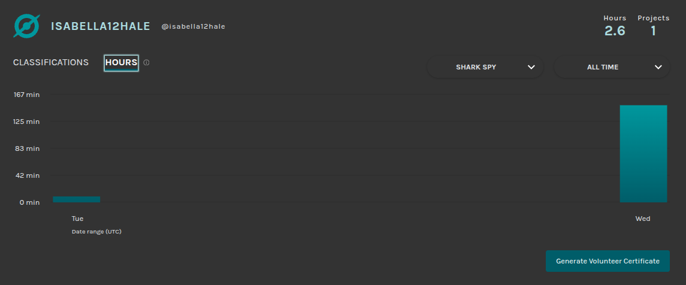Click the Projects count of 1
Viewport: 686px width, 285px height.
pos(653,31)
